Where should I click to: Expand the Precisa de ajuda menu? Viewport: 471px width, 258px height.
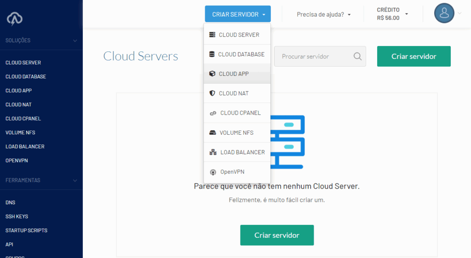click(323, 14)
